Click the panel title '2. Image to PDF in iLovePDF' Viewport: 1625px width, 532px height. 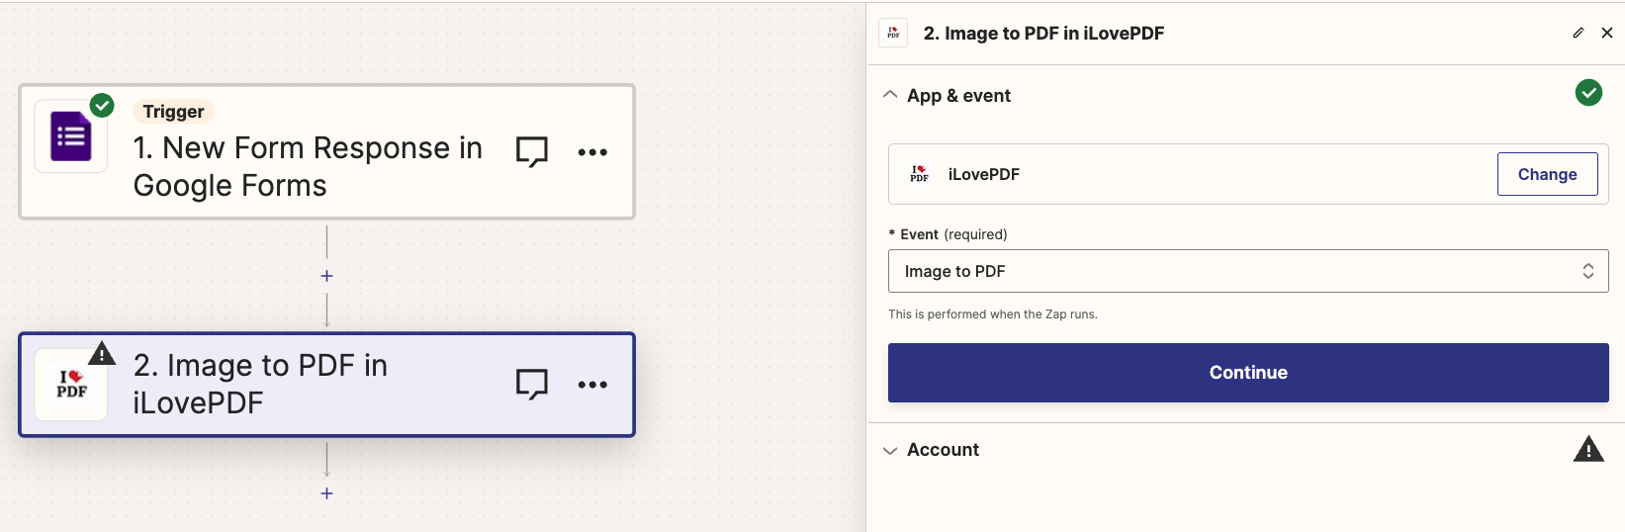click(1043, 33)
